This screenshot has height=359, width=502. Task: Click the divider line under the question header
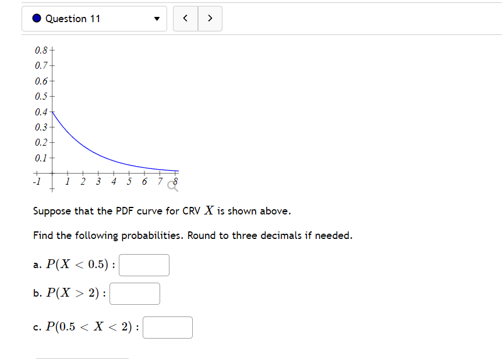[x=251, y=36]
